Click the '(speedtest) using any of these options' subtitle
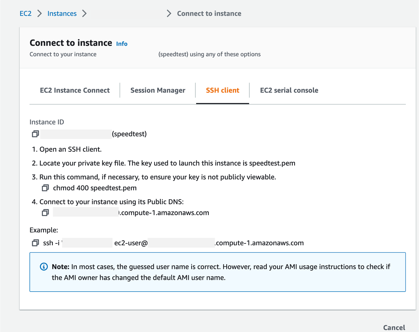The height and width of the screenshot is (332, 419). 209,54
